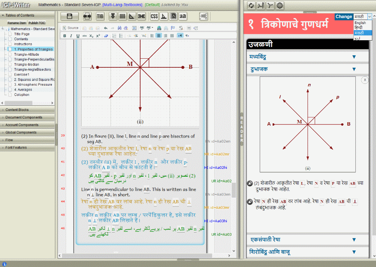
Task: Click the Change button
Action: (344, 17)
